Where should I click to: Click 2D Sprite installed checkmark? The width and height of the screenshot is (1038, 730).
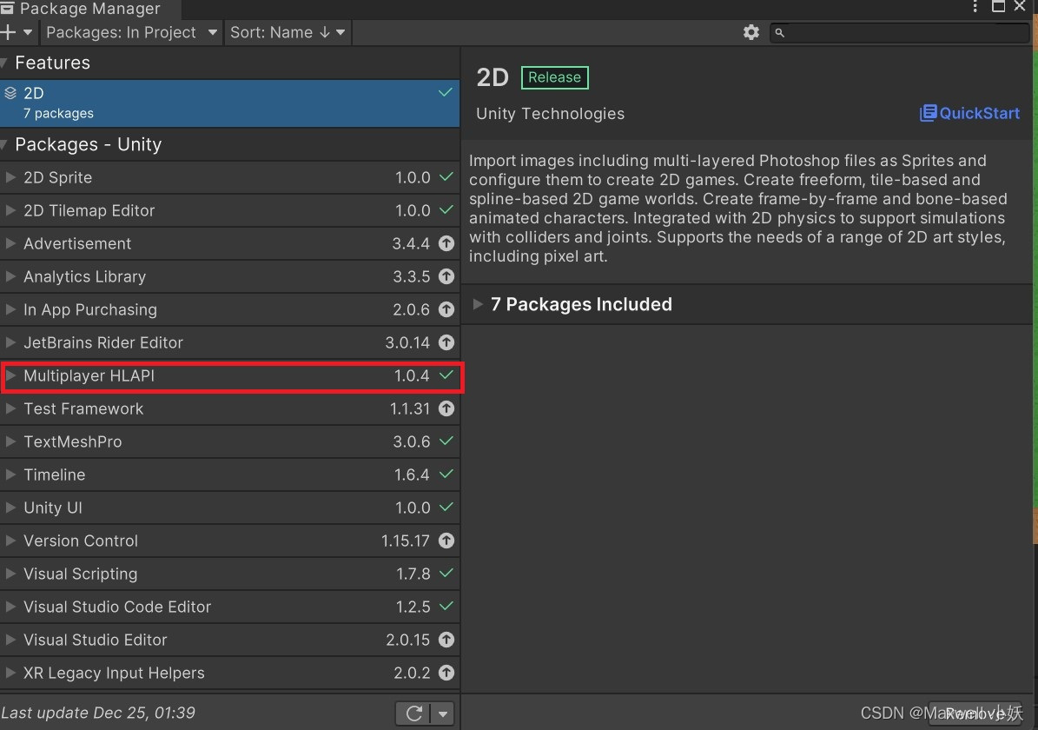click(446, 177)
